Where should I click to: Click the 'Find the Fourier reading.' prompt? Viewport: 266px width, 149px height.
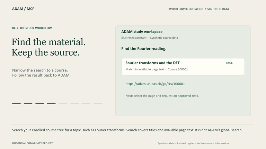[144, 49]
